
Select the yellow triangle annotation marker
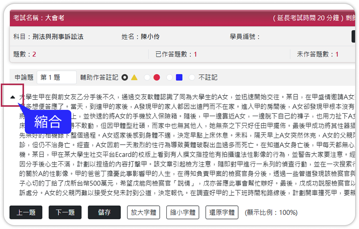(134, 77)
